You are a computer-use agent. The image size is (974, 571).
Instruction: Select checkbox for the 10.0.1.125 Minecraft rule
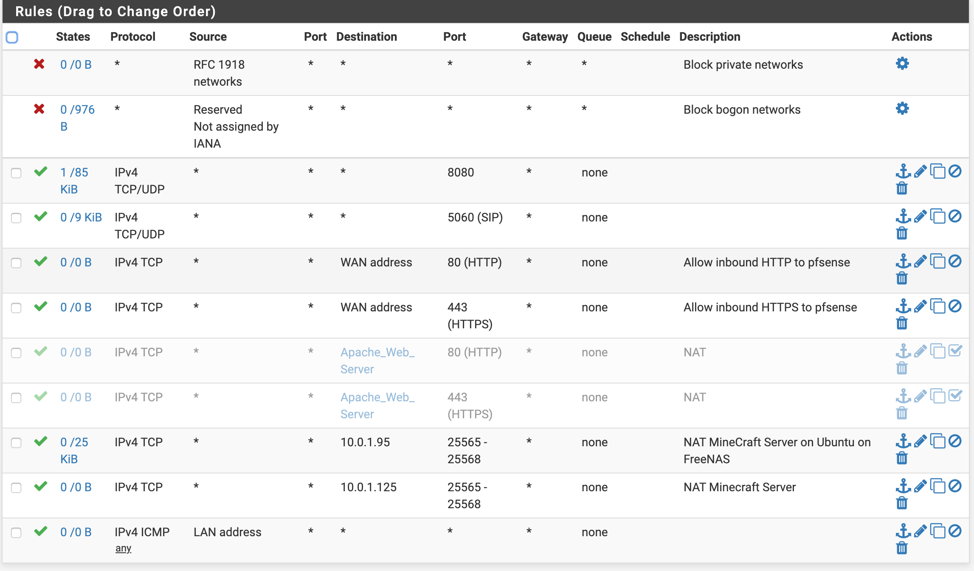point(16,488)
